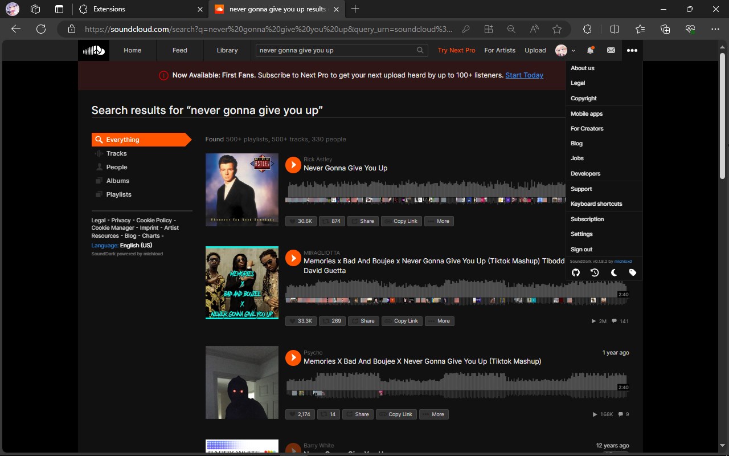Expand the profile avatar dropdown arrow

tap(574, 51)
